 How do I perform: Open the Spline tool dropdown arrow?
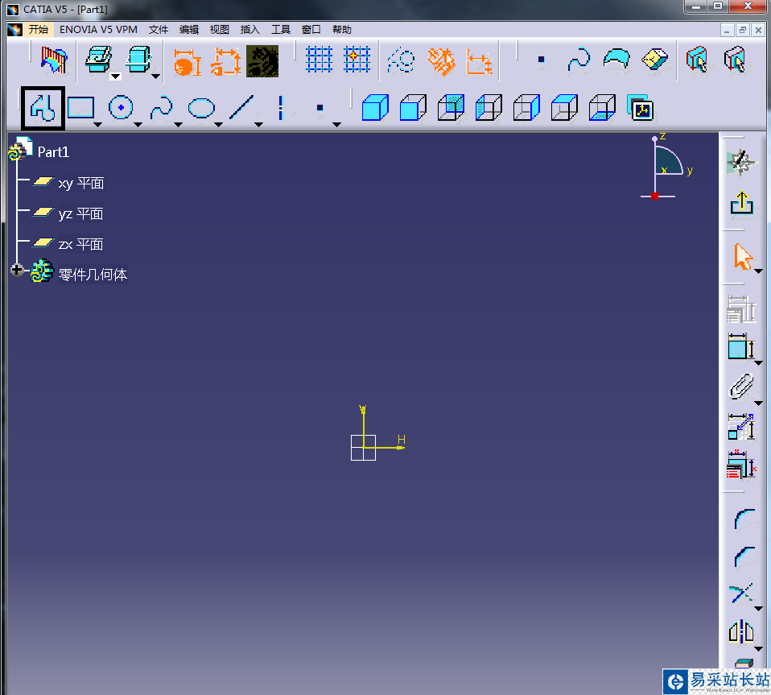click(179, 125)
